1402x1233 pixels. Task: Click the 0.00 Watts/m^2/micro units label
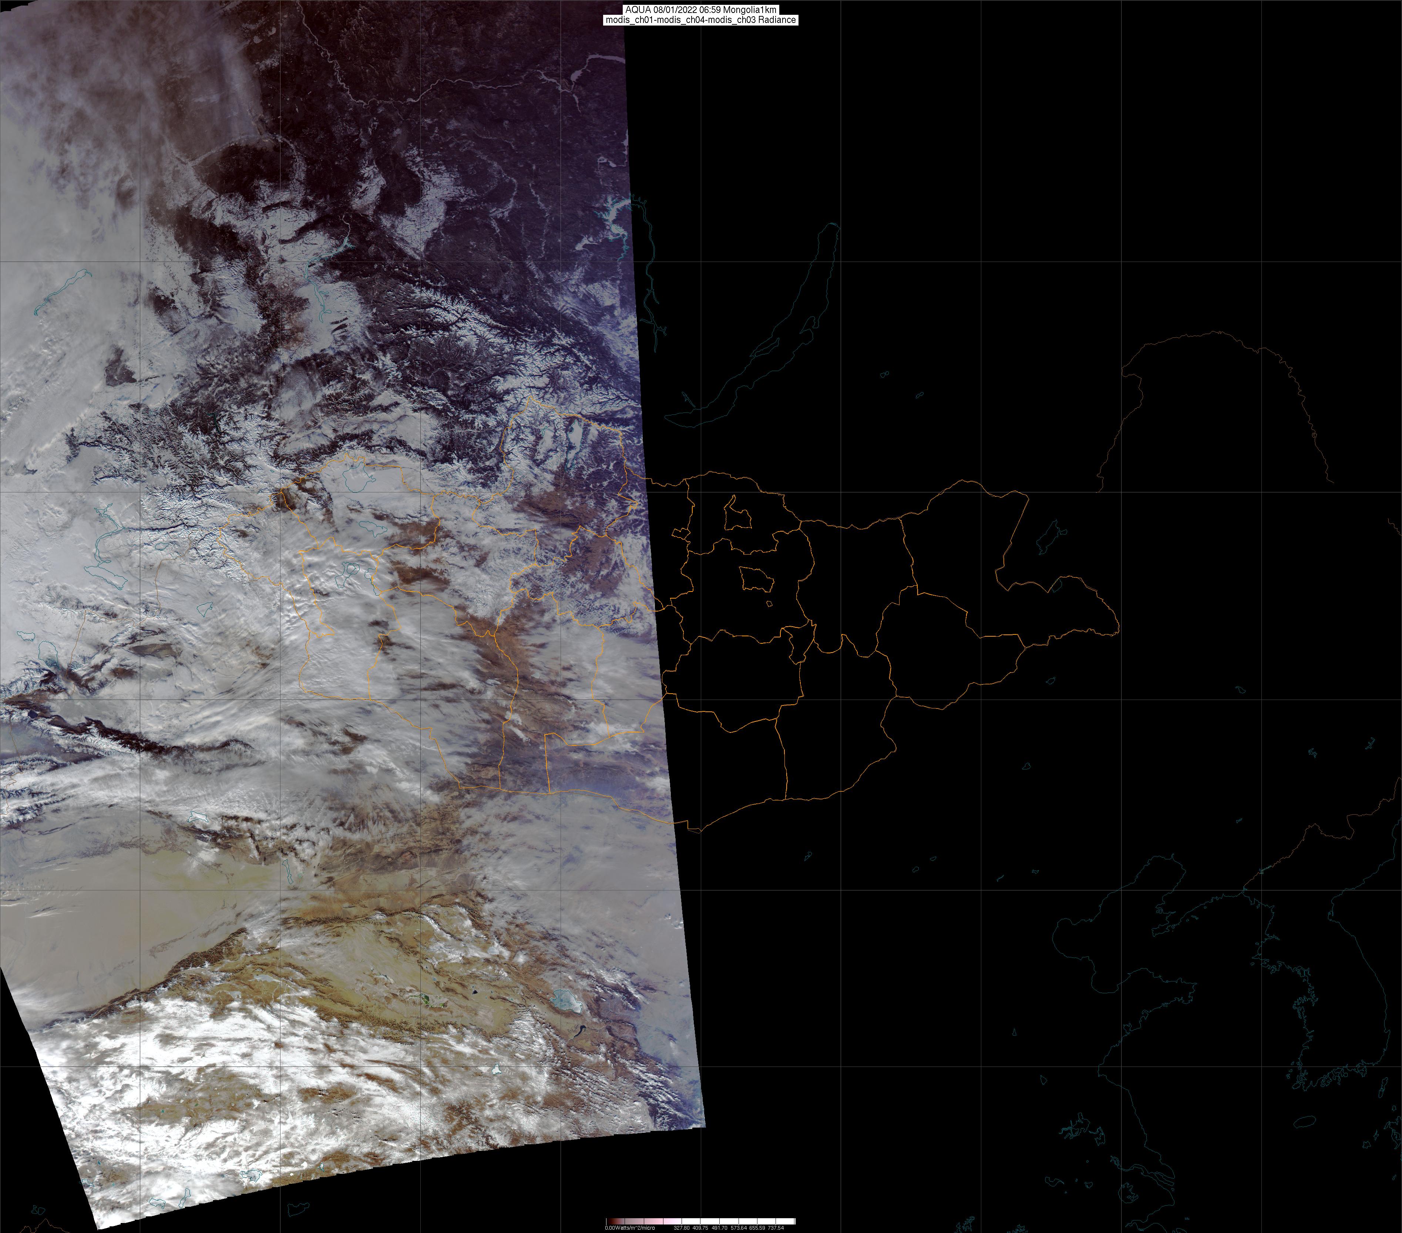[x=631, y=1227]
